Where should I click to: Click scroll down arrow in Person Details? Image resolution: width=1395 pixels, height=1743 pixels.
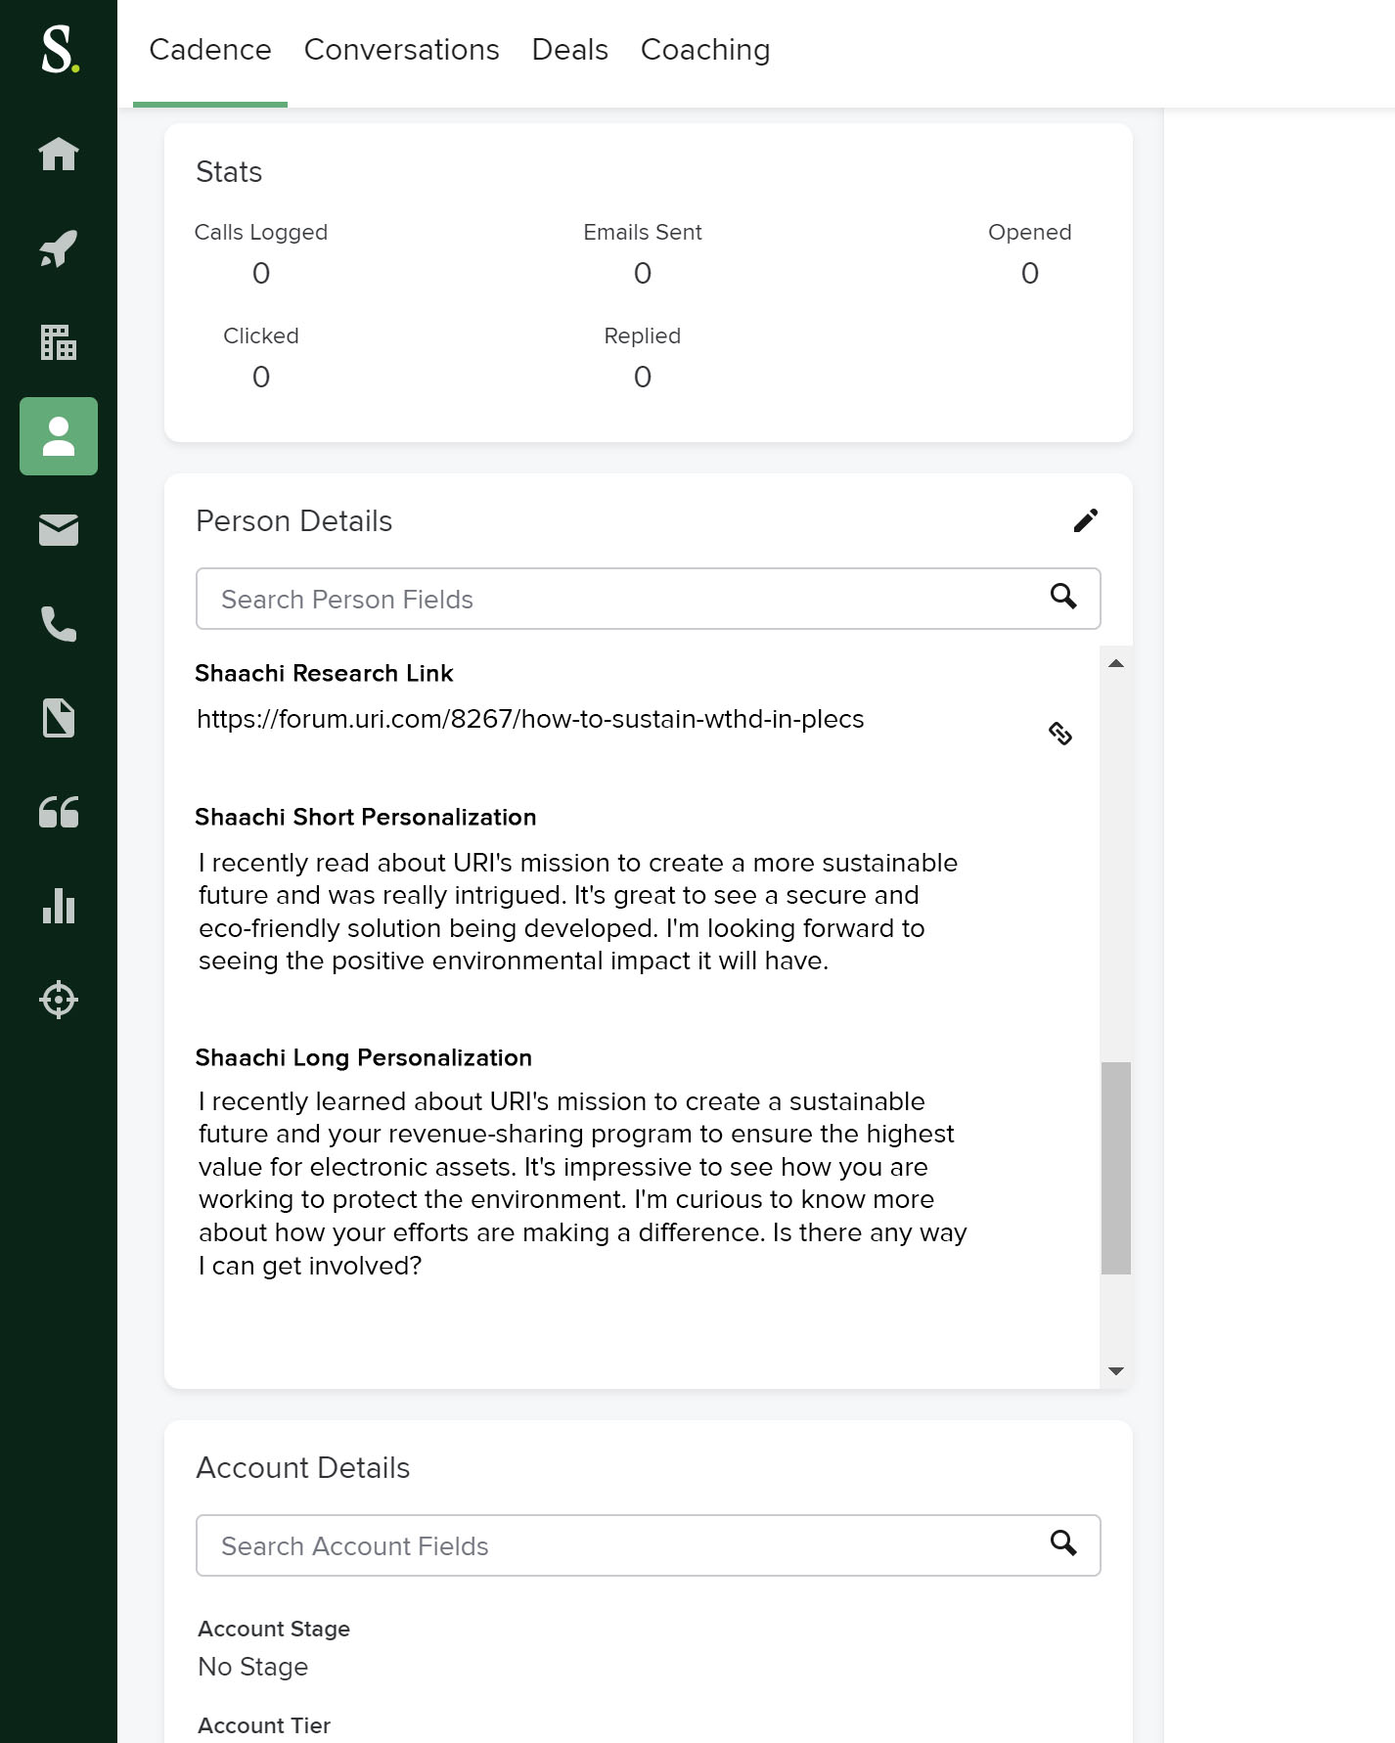[x=1115, y=1371]
